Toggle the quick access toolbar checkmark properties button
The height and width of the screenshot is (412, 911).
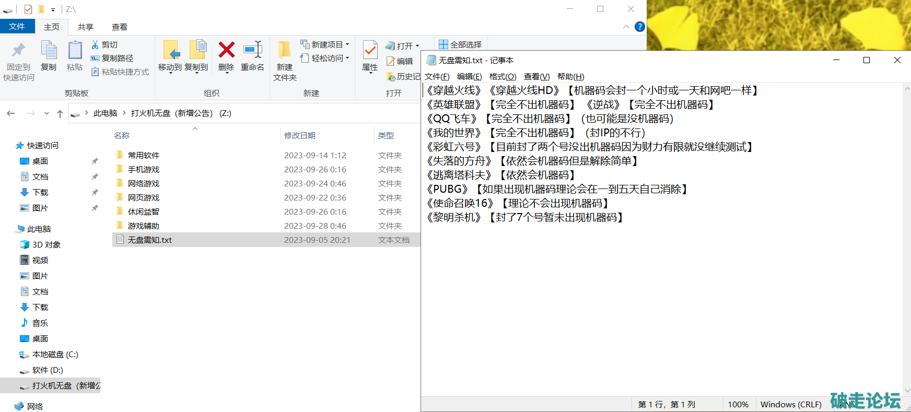coord(28,9)
